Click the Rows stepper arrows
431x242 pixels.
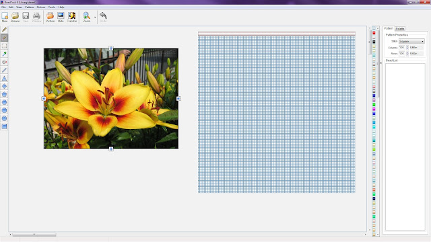click(x=407, y=54)
